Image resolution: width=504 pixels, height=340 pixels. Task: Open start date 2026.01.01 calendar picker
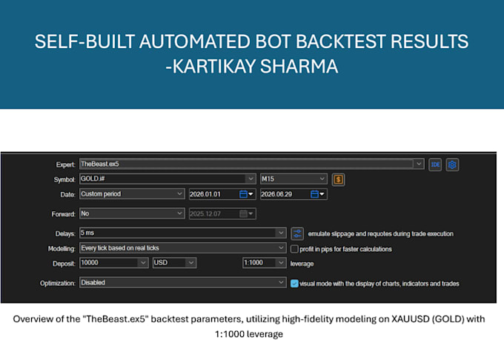tap(247, 194)
